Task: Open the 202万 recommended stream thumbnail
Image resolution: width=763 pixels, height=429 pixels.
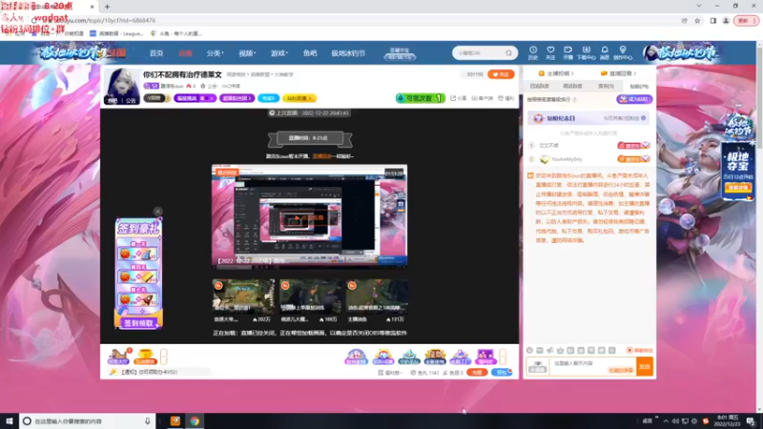Action: 243,296
